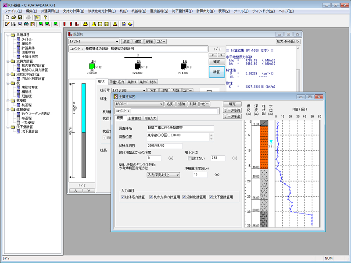Click the yellow question mark help icon
The image size is (351, 263).
[x=45, y=17]
